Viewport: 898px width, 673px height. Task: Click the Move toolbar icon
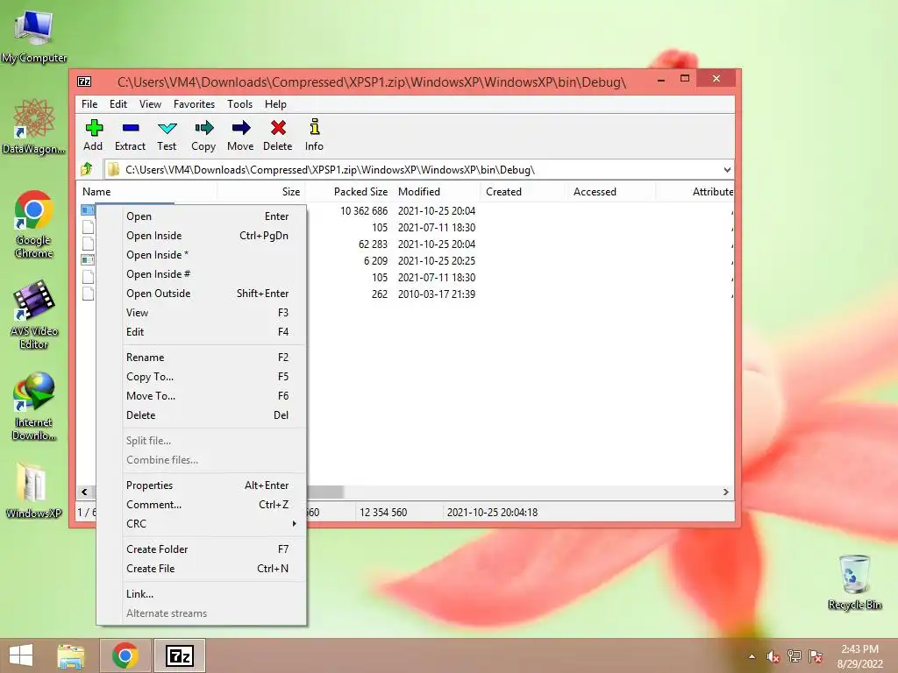(x=240, y=135)
